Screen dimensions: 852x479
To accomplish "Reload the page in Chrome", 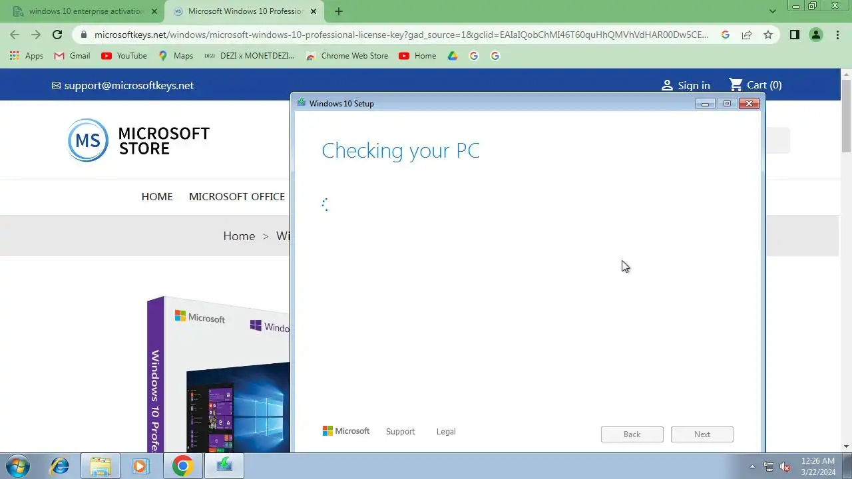I will pyautogui.click(x=57, y=35).
